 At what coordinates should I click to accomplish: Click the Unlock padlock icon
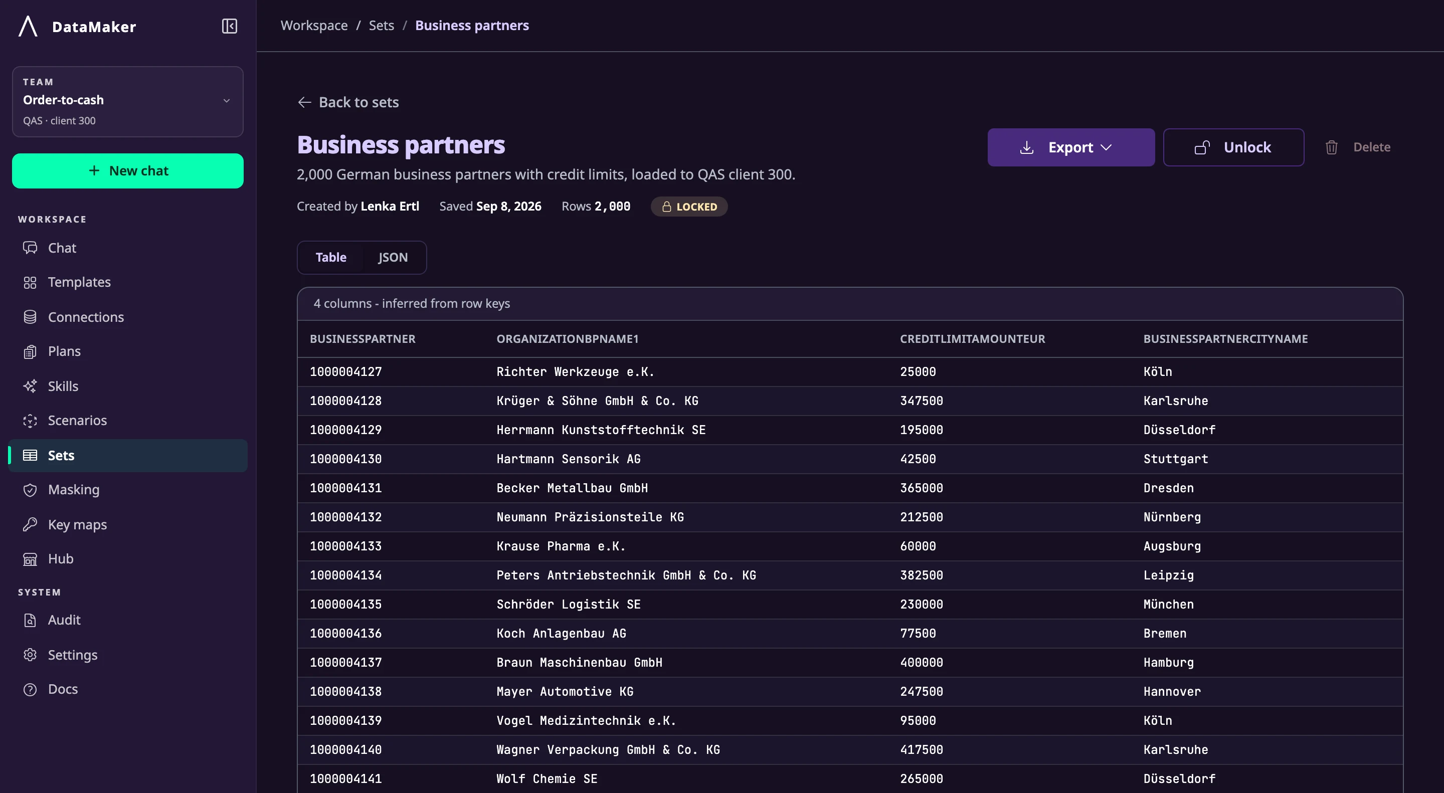click(1202, 147)
